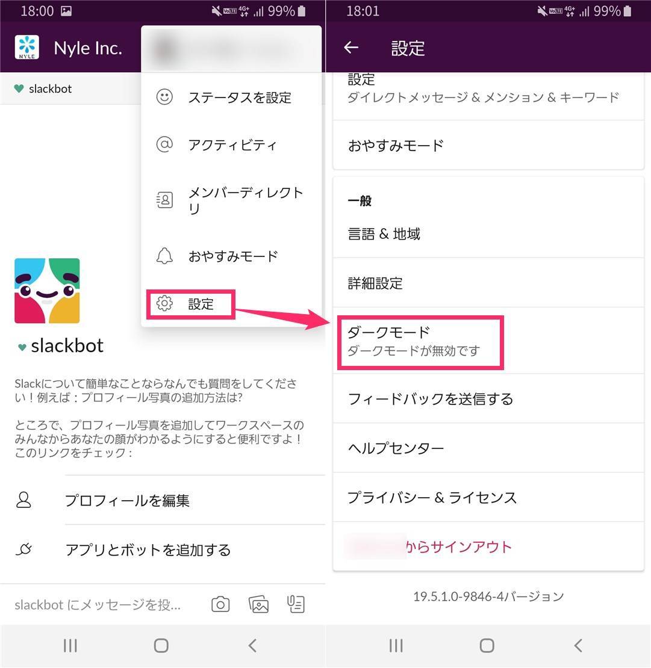Screen dimensions: 651x668
Task: Tap the back arrow in 設定 header
Action: [x=351, y=48]
